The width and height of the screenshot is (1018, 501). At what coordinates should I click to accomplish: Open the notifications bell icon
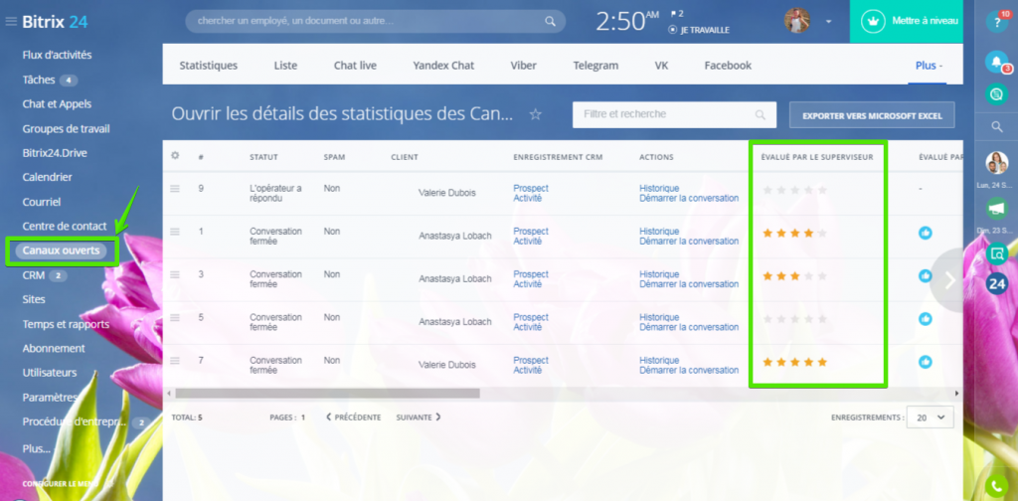coord(996,62)
